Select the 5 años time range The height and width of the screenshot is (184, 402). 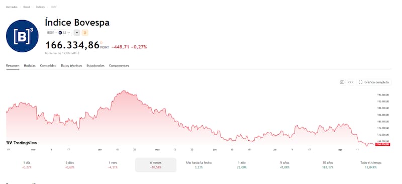click(x=285, y=165)
